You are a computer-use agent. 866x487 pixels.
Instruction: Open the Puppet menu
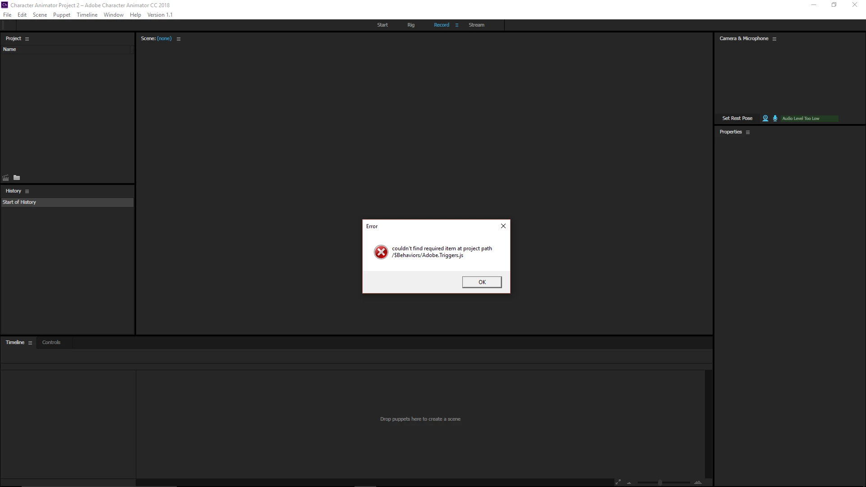click(62, 15)
